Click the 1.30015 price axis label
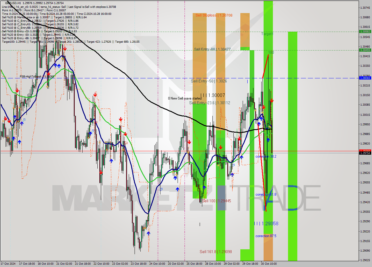372x267 pixels. (365, 115)
